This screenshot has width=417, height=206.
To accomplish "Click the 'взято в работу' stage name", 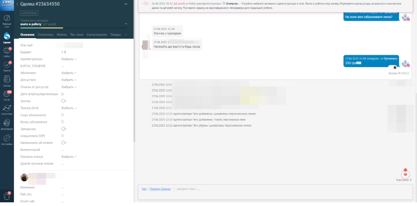I will point(31,24).
